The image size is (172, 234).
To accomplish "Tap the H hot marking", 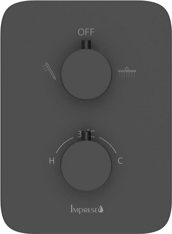I will pos(52,161).
